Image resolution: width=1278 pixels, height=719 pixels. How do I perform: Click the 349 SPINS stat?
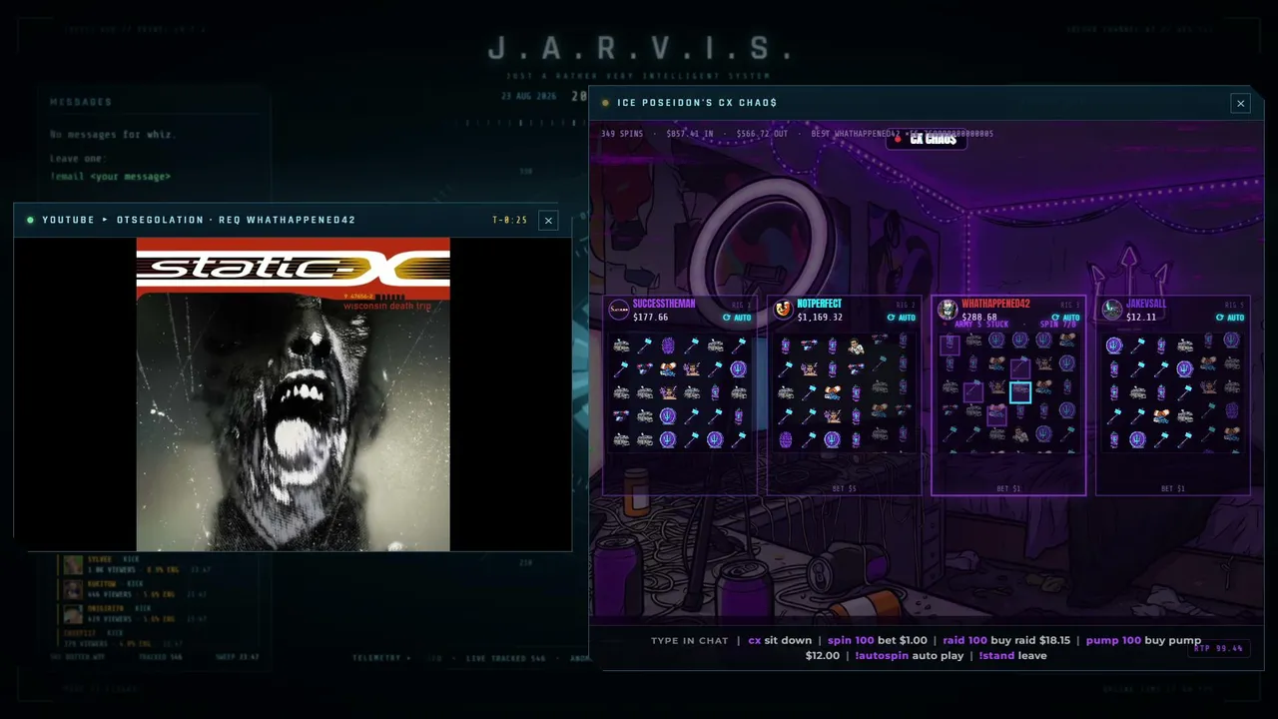(x=622, y=134)
